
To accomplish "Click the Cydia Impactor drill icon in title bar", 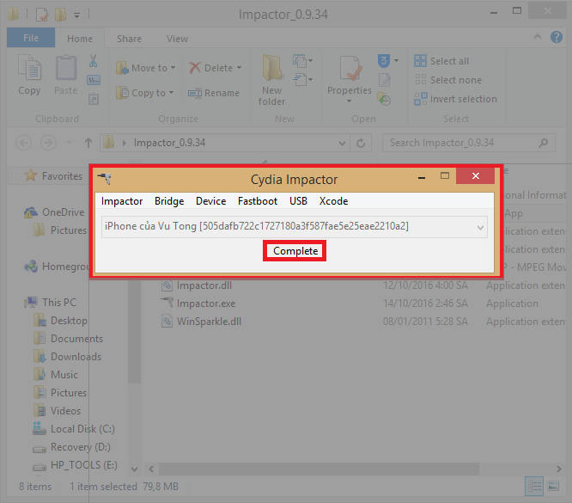I will pyautogui.click(x=104, y=179).
